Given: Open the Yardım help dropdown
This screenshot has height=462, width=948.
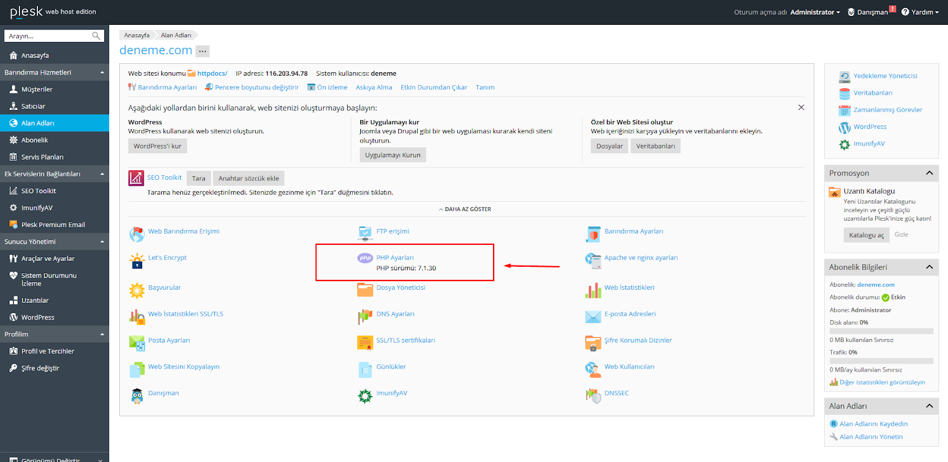Looking at the screenshot, I should tap(920, 12).
